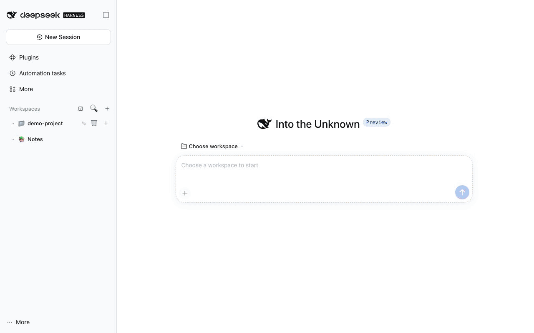Start a New Session
This screenshot has height=333, width=534.
pyautogui.click(x=58, y=37)
